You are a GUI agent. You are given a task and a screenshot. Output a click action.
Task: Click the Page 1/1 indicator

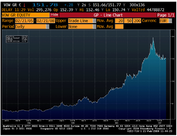pyautogui.click(x=166, y=15)
